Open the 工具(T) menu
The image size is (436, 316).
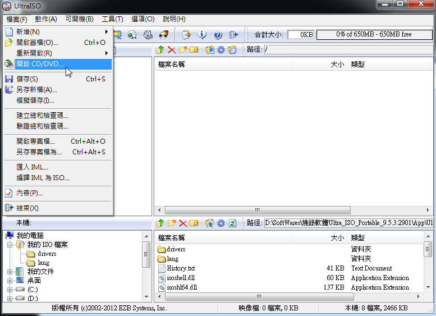112,19
